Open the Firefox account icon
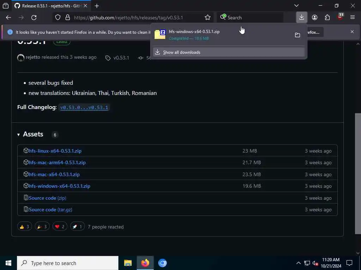 tap(314, 18)
